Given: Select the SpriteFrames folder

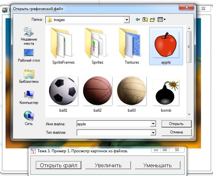Looking at the screenshot, I should (x=64, y=45).
